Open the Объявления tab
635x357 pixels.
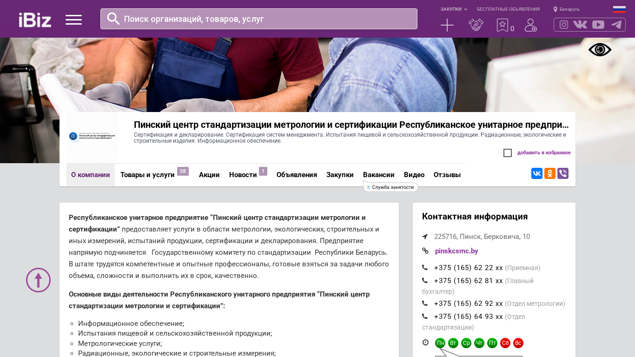pyautogui.click(x=297, y=175)
